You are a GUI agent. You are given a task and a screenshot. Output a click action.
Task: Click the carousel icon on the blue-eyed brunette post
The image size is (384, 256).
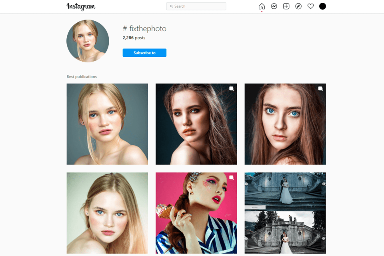320,89
